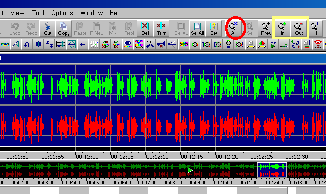Click the horizontal scrollbar thumb
Screen dimensions: 326x194
click(274, 190)
